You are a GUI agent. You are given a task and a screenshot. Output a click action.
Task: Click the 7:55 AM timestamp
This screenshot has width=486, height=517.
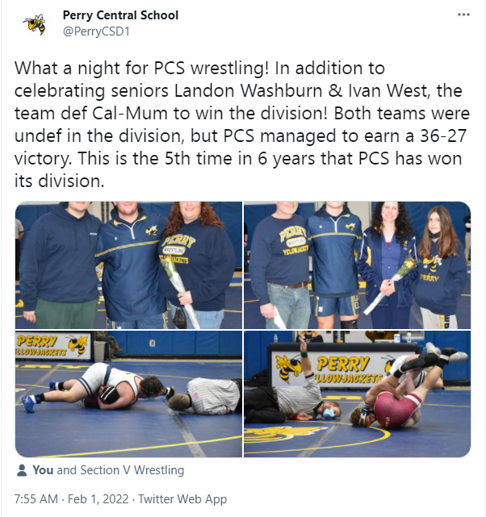tap(36, 499)
